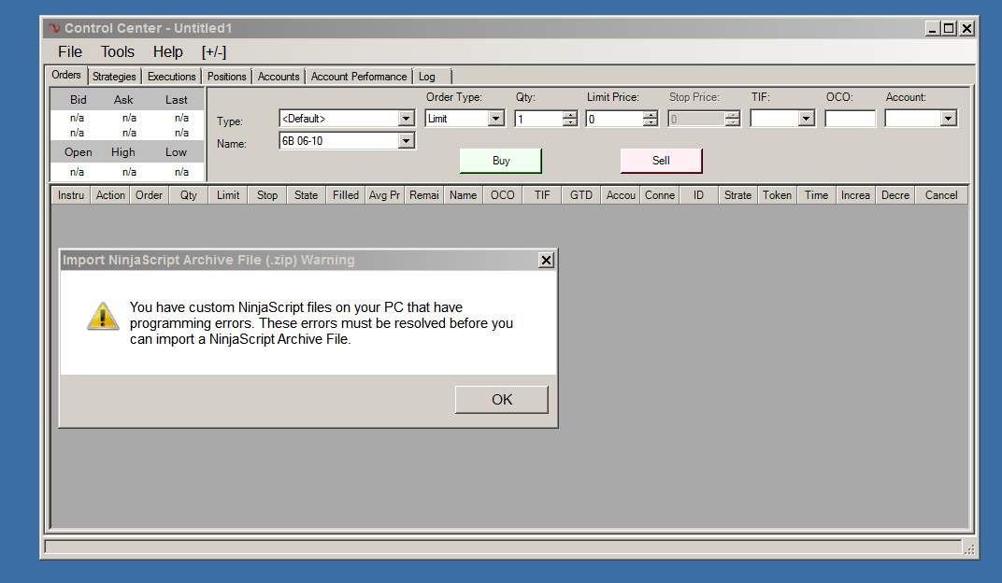The image size is (1002, 583).
Task: Expand the Account dropdown
Action: [x=948, y=118]
